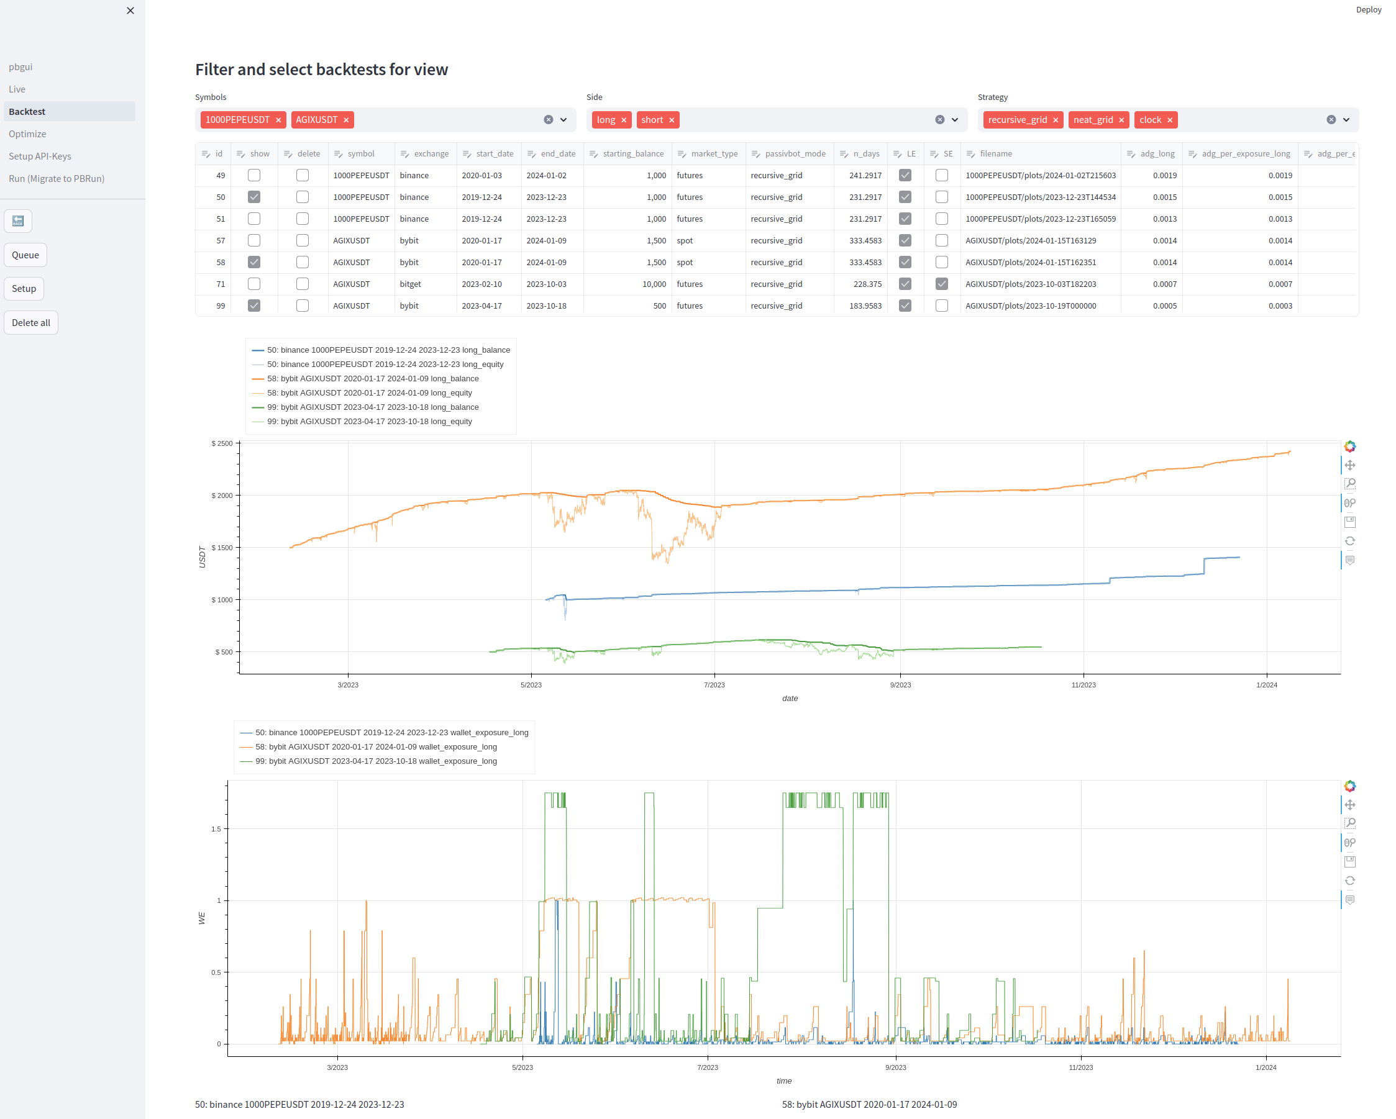Select Pan tool on balance chart
The width and height of the screenshot is (1396, 1119).
pos(1349,465)
